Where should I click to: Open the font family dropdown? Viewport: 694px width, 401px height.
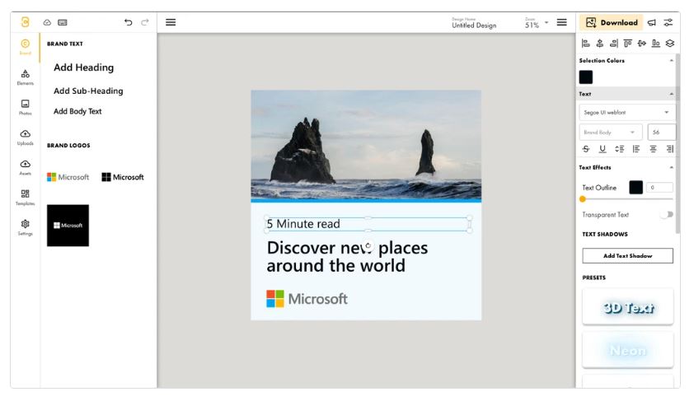click(627, 112)
